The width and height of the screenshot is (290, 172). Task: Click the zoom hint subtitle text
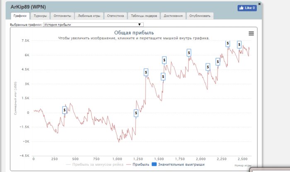[x=134, y=38]
